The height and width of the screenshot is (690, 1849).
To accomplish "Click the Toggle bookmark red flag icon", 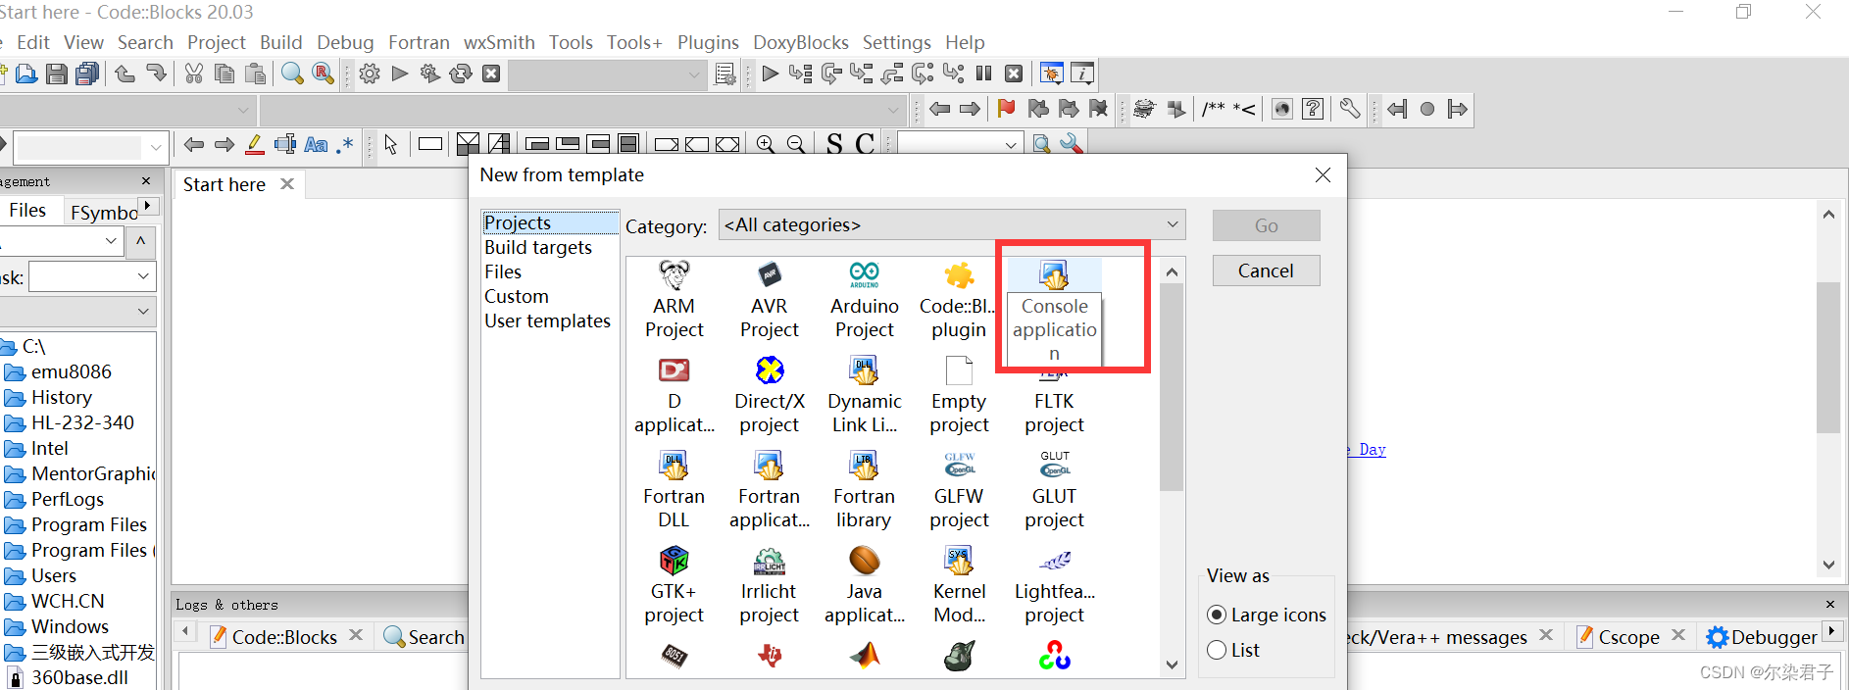I will coord(1006,109).
